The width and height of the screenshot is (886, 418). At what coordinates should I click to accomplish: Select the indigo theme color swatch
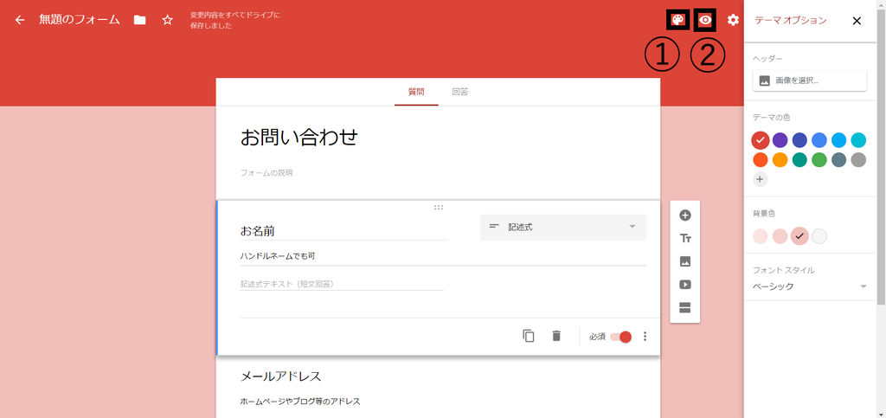point(799,139)
